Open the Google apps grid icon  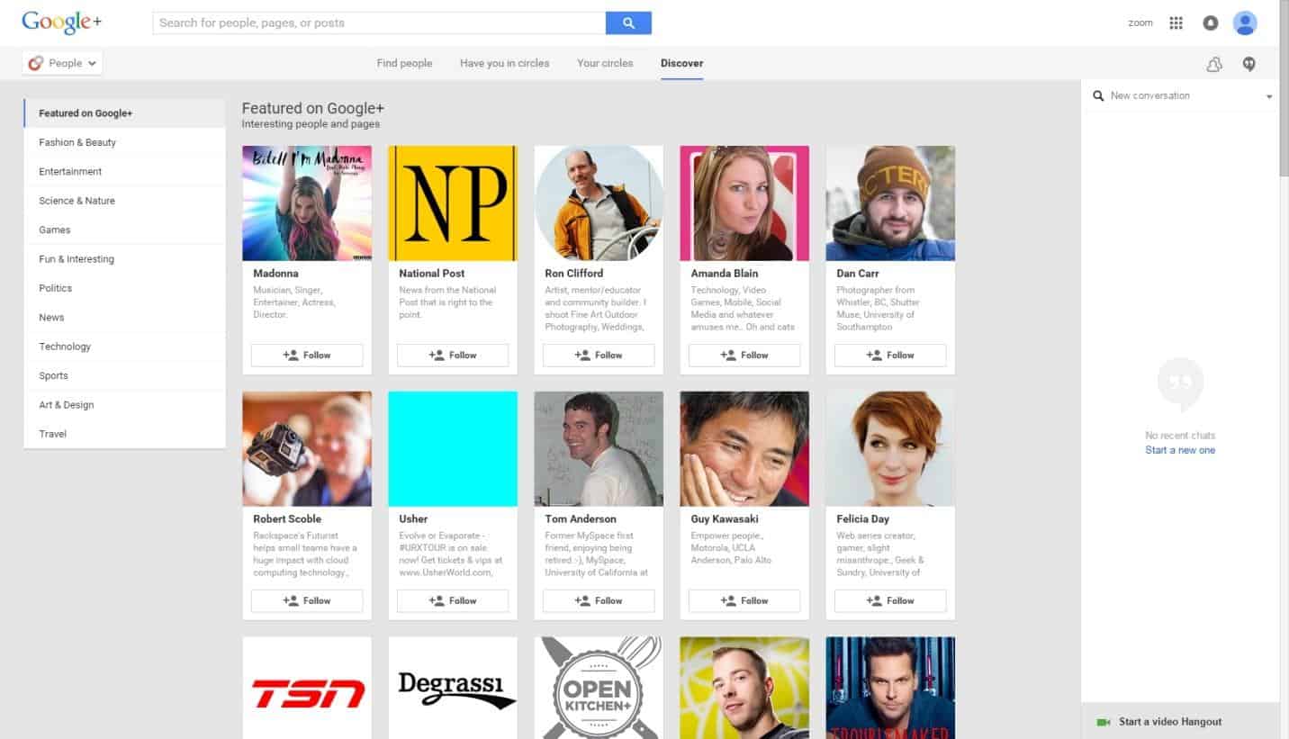tap(1176, 23)
